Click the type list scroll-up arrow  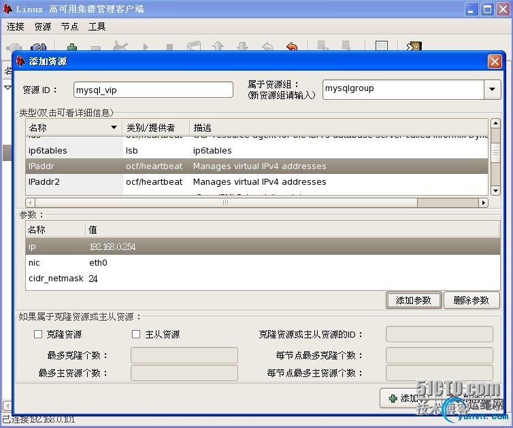496,124
